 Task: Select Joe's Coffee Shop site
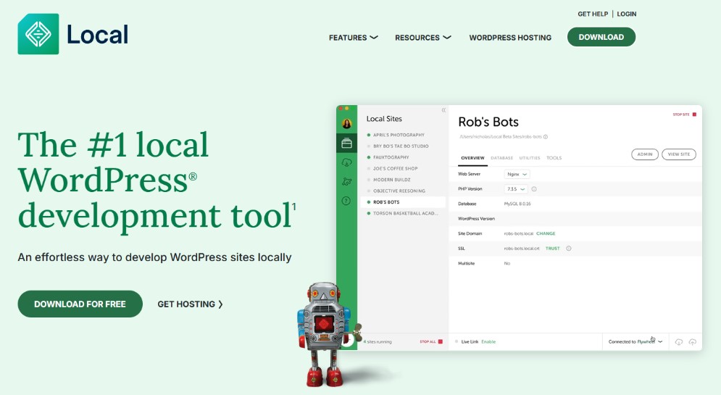tap(396, 169)
